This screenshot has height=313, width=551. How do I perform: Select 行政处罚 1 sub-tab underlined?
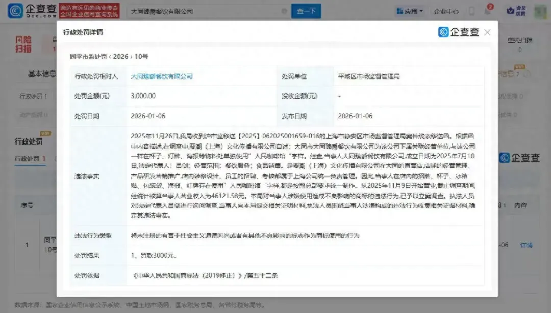pos(30,159)
